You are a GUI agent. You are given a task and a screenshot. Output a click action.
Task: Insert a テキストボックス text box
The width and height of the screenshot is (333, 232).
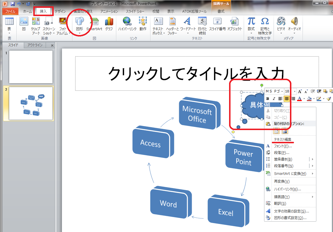point(158,26)
